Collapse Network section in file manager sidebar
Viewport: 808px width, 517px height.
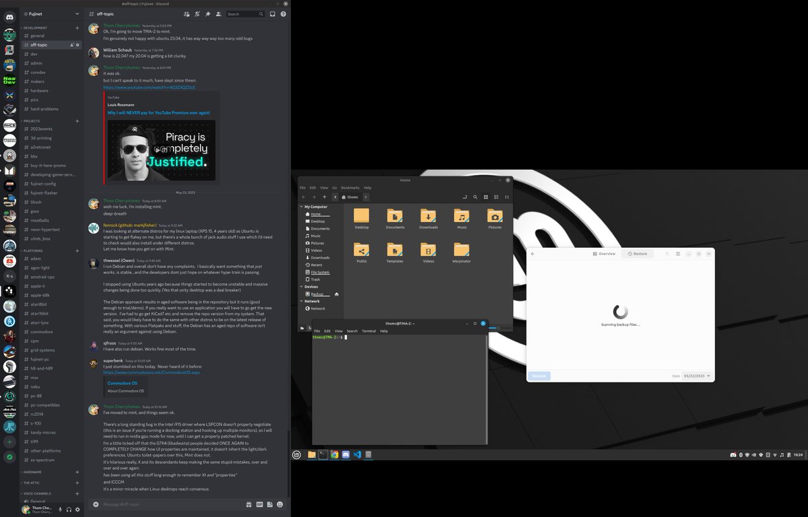tap(301, 302)
